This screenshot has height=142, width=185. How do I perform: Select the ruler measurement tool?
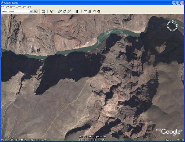click(77, 12)
